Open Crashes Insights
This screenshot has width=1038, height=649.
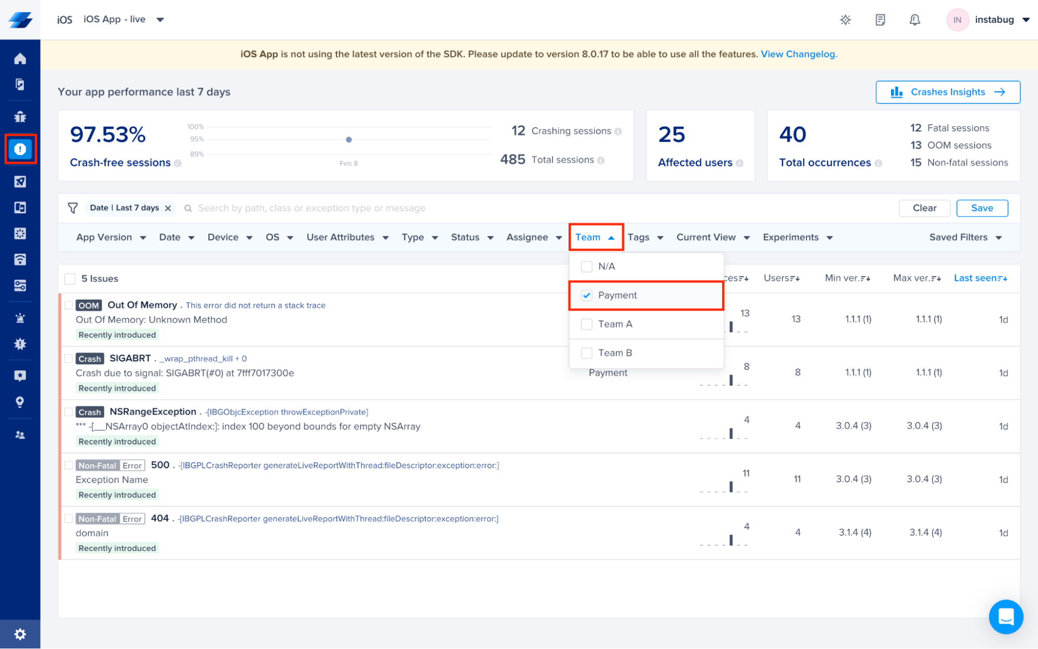coord(948,92)
